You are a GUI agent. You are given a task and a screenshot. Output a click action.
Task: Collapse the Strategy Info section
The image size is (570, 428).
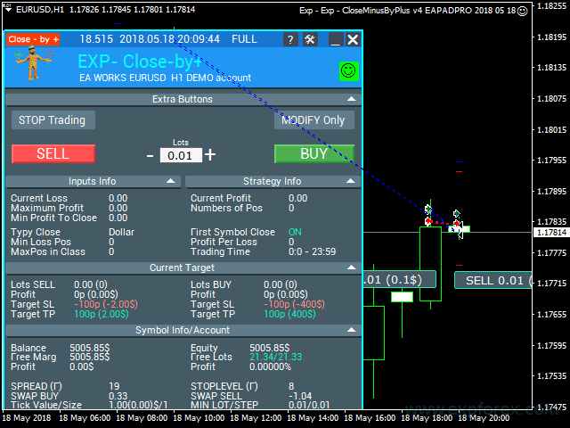[352, 181]
